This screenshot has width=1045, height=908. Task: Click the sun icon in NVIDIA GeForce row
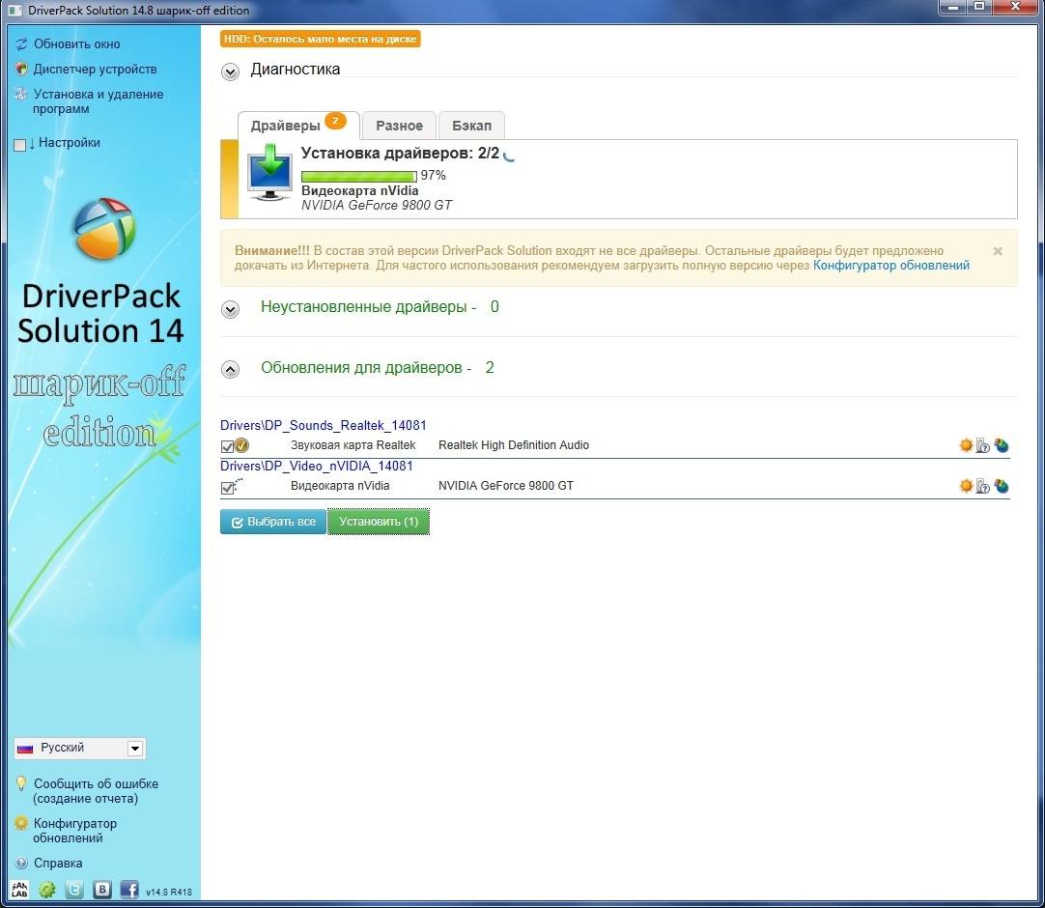click(966, 486)
